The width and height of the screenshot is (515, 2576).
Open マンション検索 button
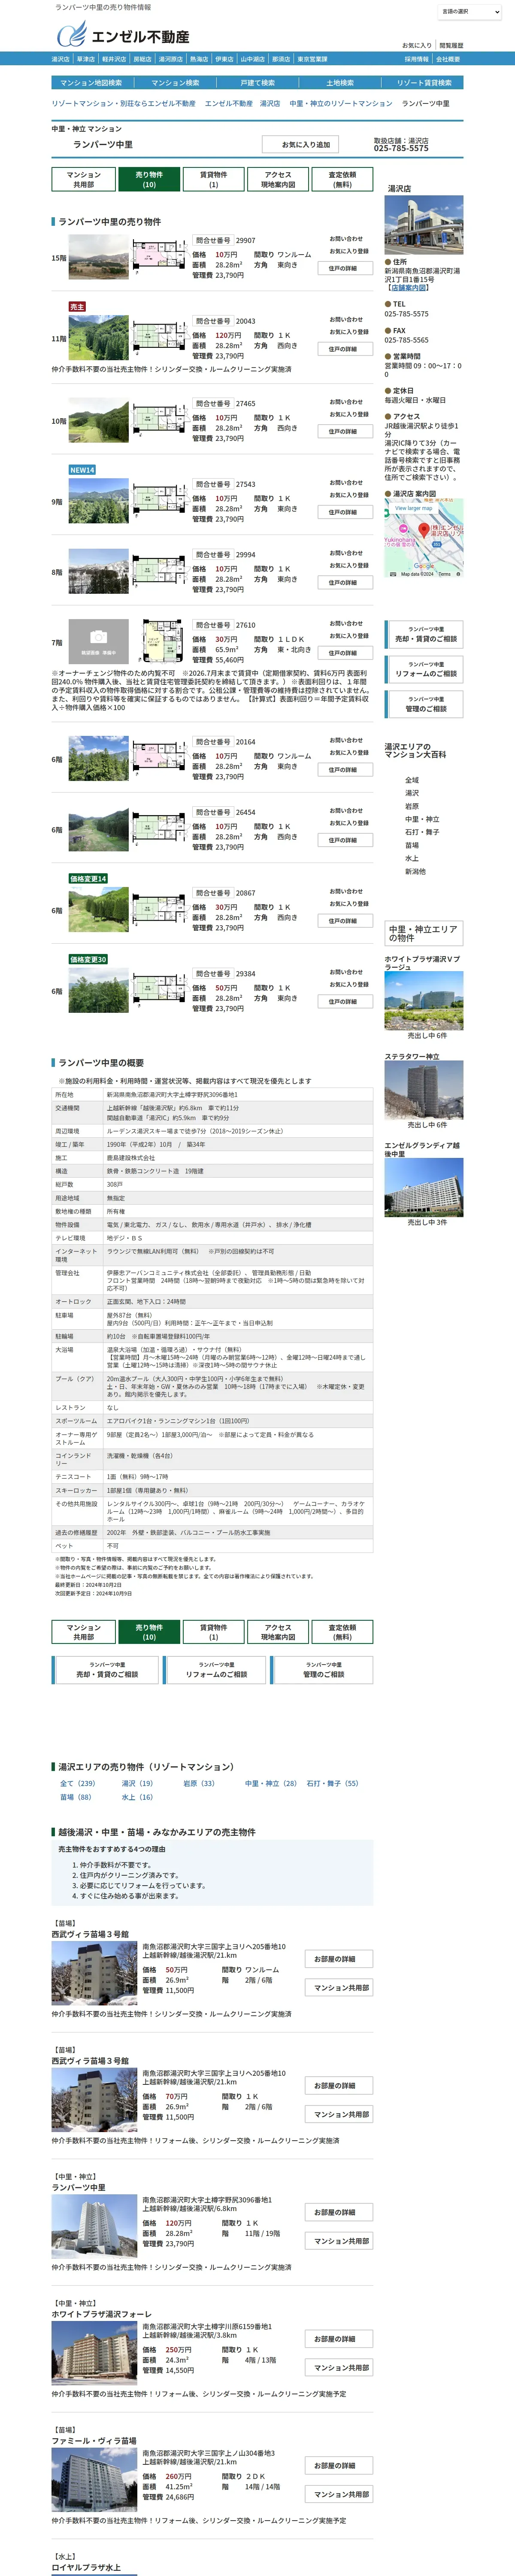(175, 83)
